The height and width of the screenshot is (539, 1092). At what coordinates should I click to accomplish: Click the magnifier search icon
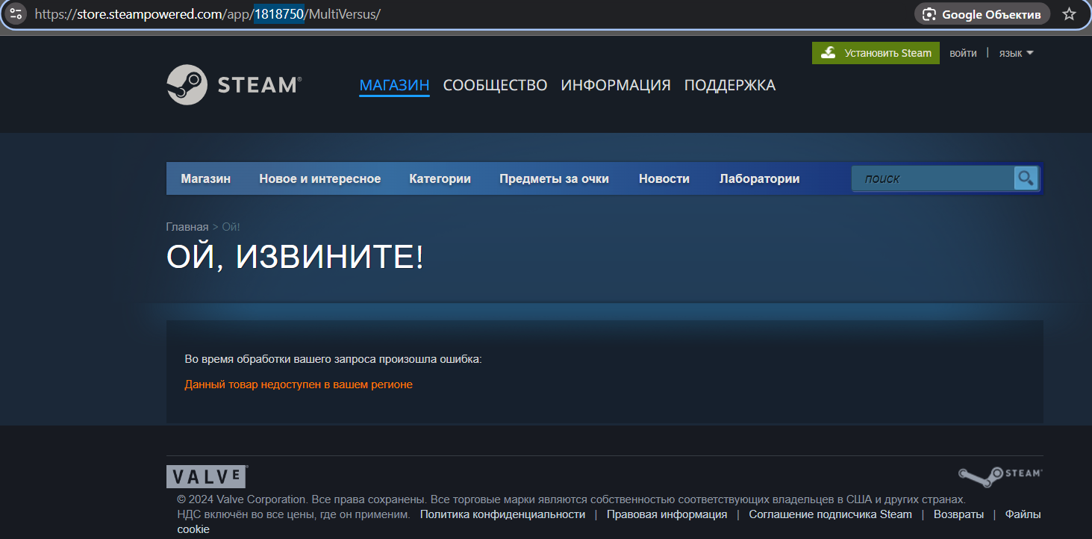(1026, 178)
